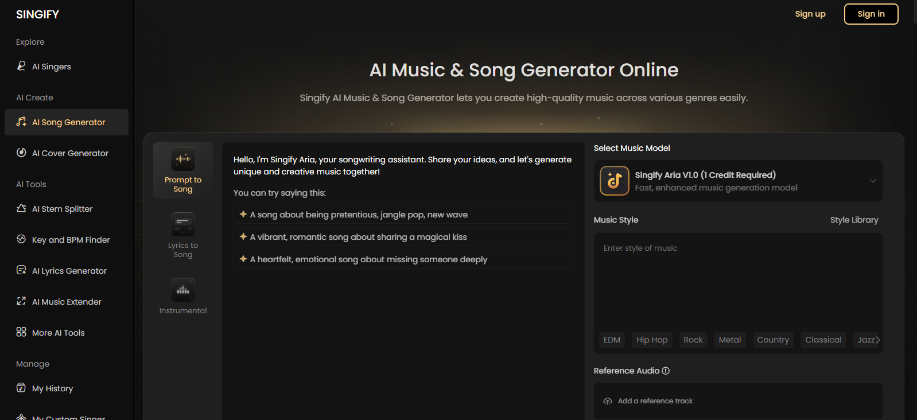The width and height of the screenshot is (917, 420).
Task: Open My History in sidebar
Action: tap(52, 388)
